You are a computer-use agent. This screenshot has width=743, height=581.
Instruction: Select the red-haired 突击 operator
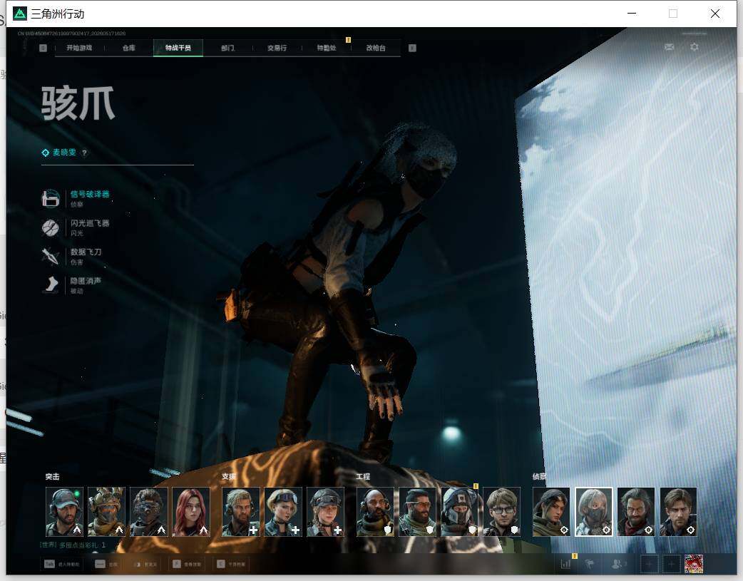coord(191,512)
